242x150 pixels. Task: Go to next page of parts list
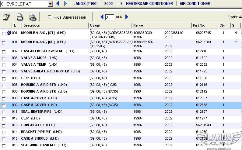(x=127, y=17)
